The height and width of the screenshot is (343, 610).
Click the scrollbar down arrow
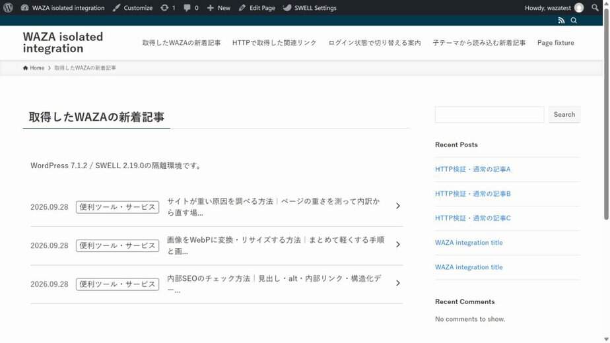[x=606, y=340]
